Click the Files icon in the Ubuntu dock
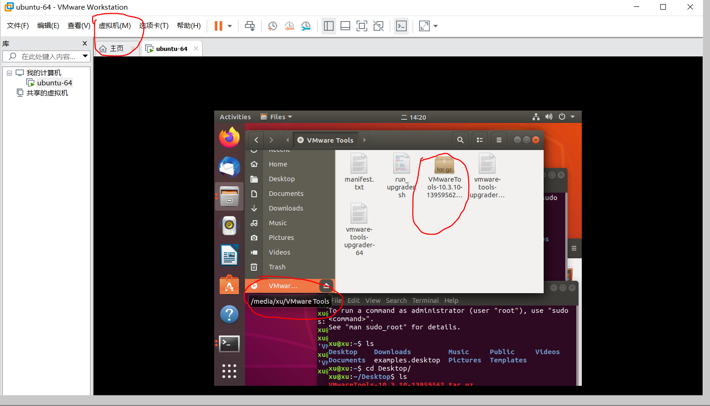Screen dimensions: 710x406 click(229, 196)
